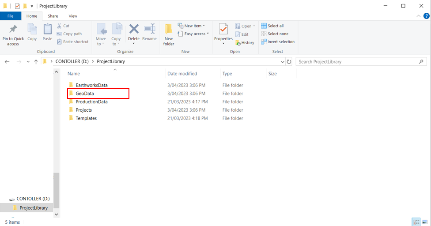Image resolution: width=431 pixels, height=226 pixels.
Task: Sort by the Name column header
Action: pyautogui.click(x=74, y=74)
